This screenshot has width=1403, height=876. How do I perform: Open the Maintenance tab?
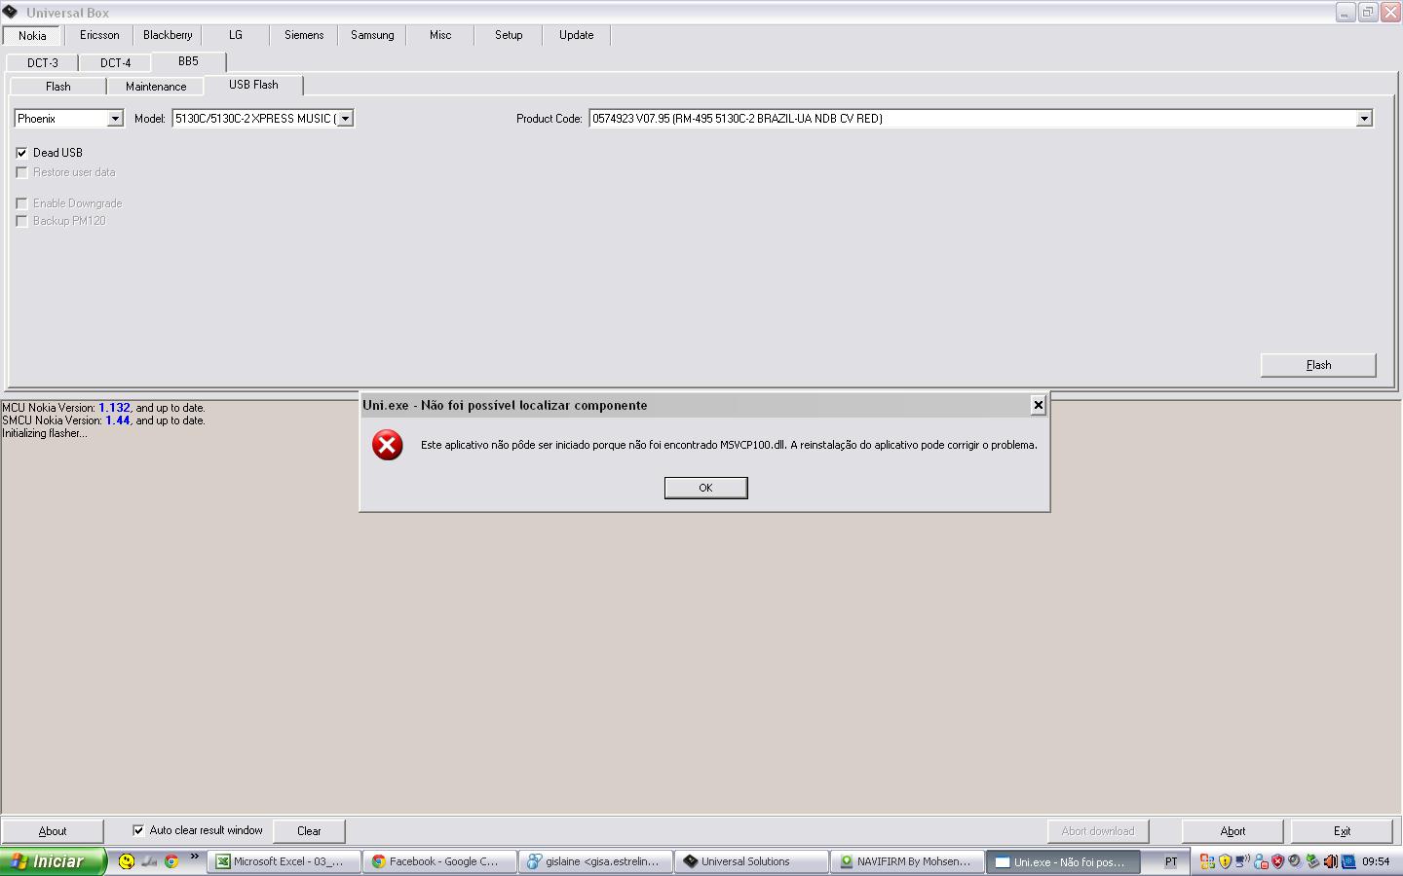point(155,87)
